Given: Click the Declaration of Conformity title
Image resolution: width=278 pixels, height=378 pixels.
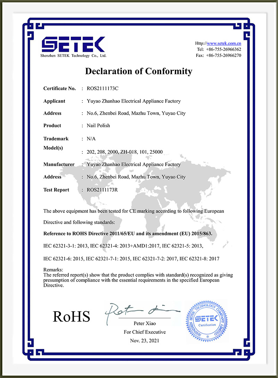Looking at the screenshot, I should pos(139,71).
